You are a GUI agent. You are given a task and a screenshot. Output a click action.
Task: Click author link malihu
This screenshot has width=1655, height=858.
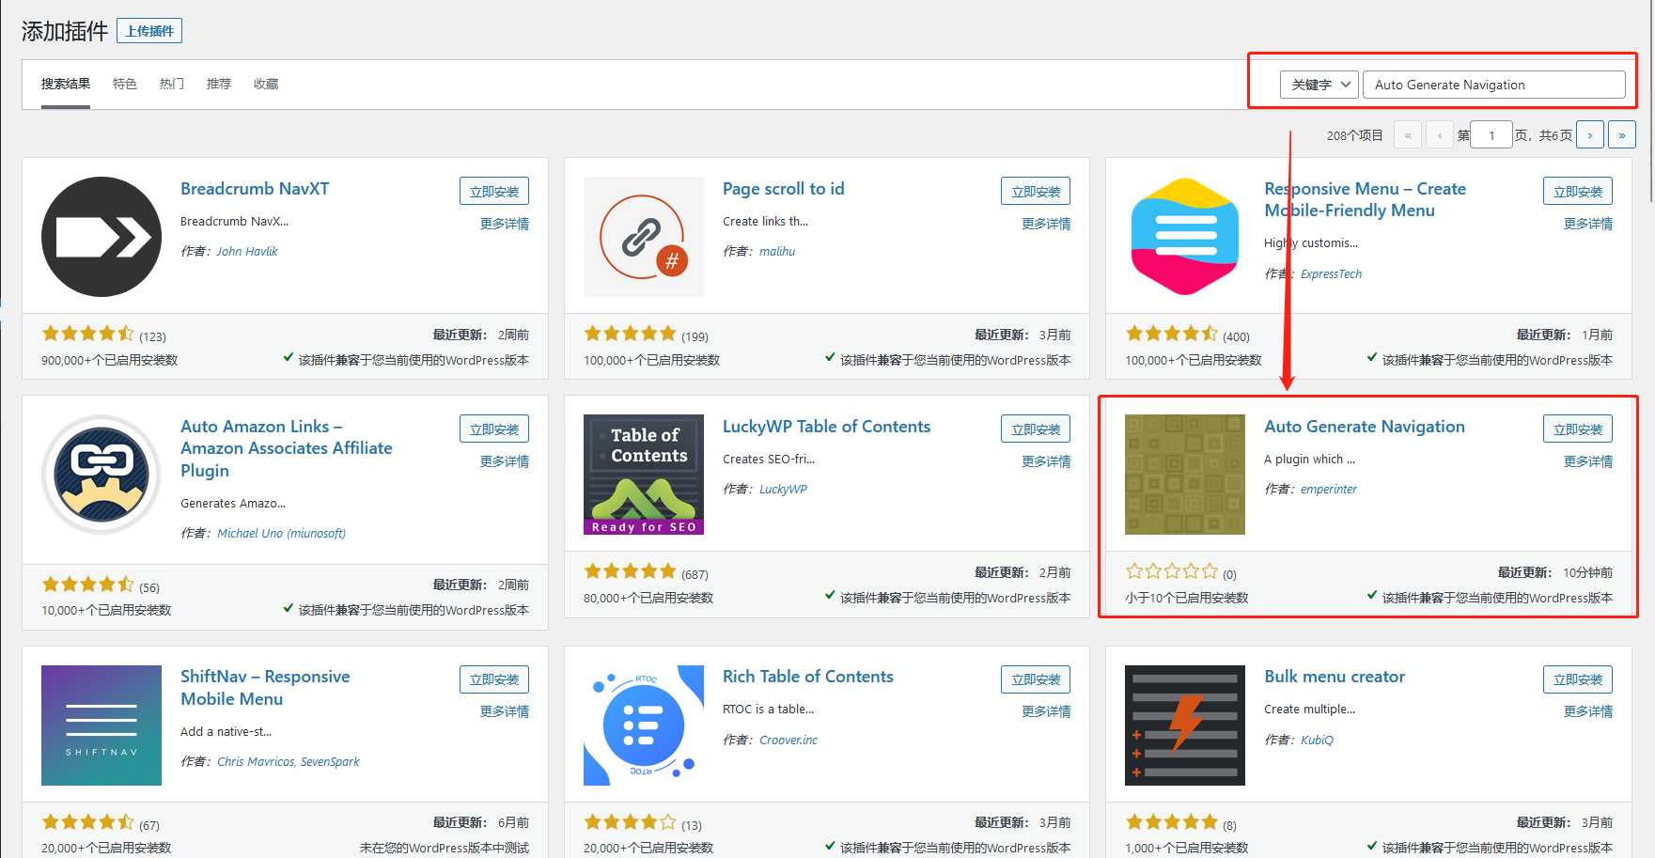777,251
